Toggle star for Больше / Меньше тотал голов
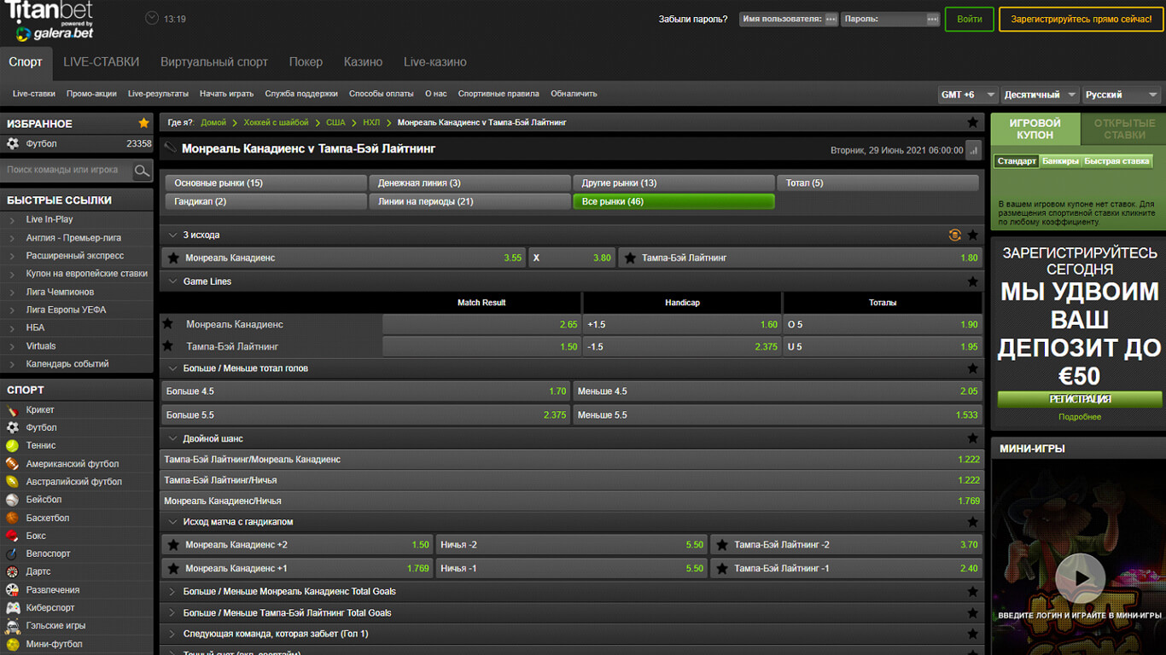1166x655 pixels. pos(973,368)
